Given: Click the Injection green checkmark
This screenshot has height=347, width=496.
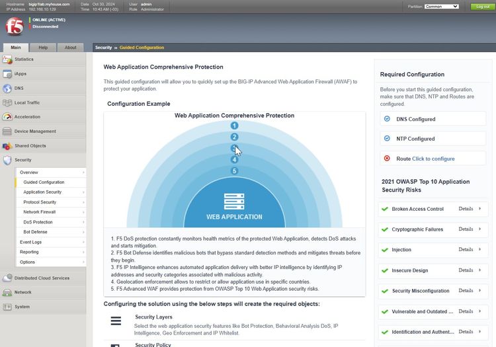Looking at the screenshot, I should click(385, 250).
